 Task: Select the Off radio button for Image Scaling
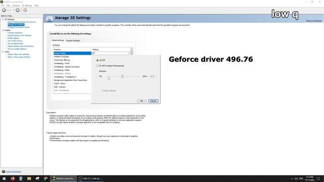[97, 60]
